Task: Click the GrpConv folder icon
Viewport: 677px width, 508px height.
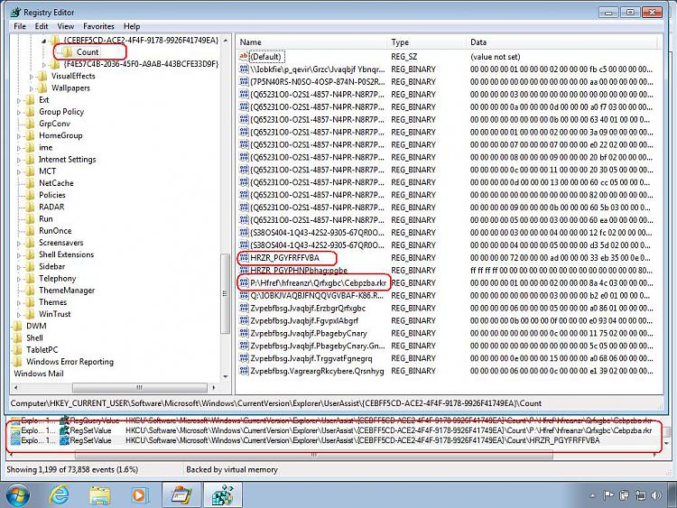Action: coord(30,124)
